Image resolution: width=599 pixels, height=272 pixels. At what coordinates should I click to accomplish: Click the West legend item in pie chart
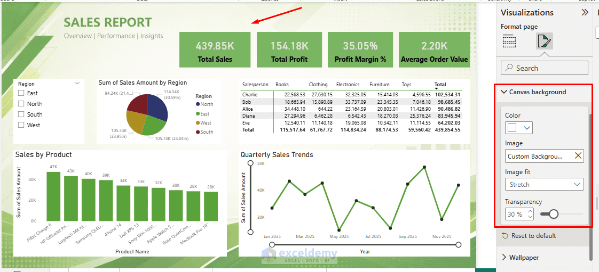point(203,122)
